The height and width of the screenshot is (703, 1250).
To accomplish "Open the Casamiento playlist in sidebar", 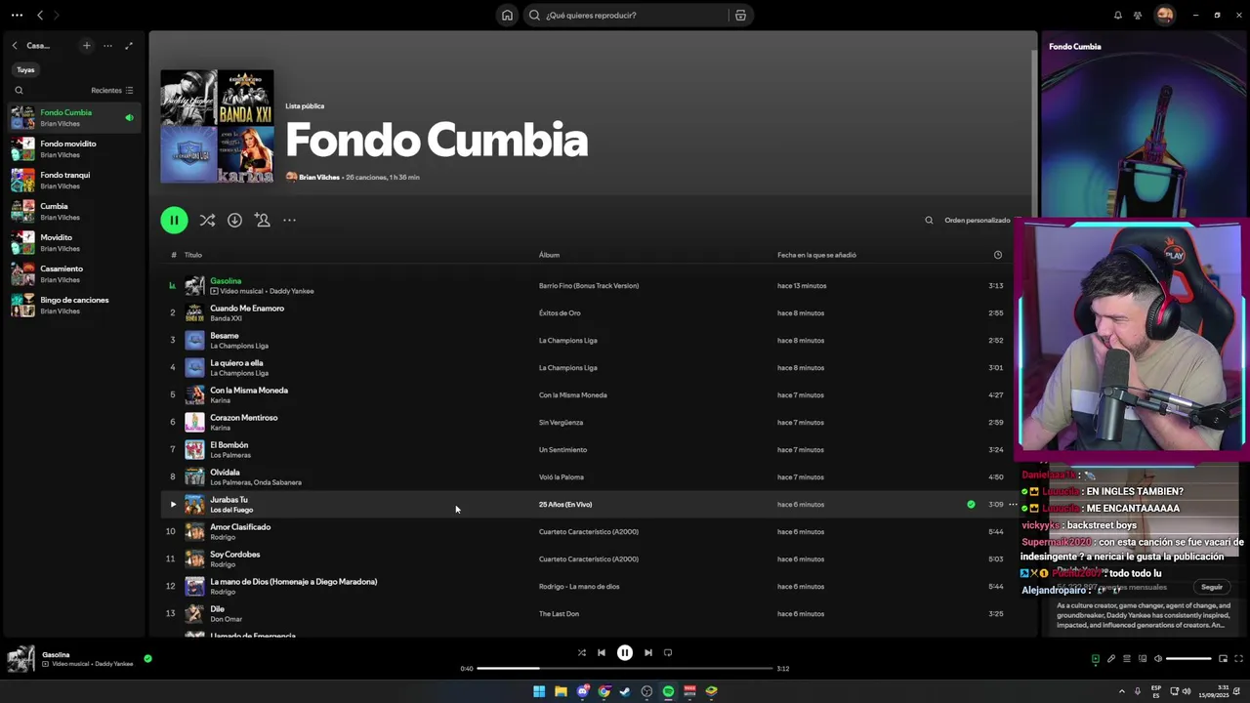I will pyautogui.click(x=72, y=273).
